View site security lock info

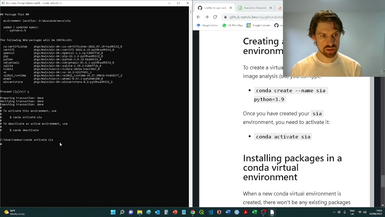tap(226, 17)
